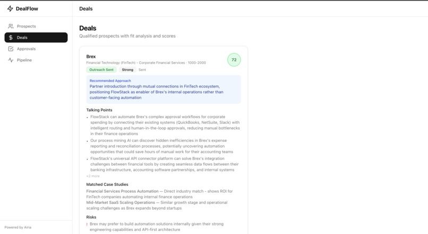Click the 72 score circle on Brex card
This screenshot has height=234, width=428.
point(234,60)
